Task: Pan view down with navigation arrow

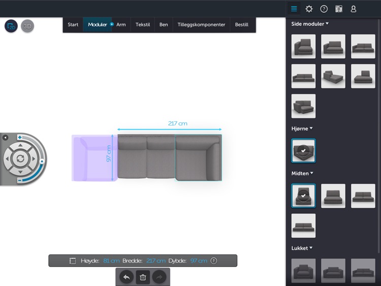Action: [20, 172]
